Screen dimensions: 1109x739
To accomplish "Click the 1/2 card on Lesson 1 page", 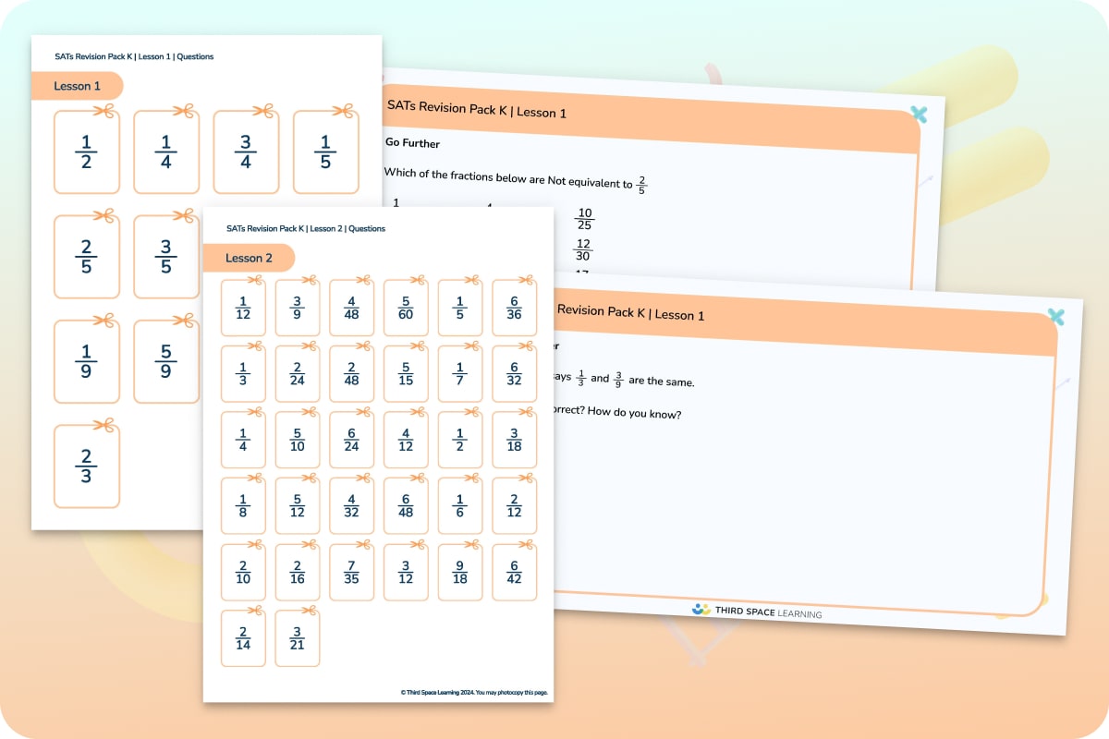I will point(87,152).
